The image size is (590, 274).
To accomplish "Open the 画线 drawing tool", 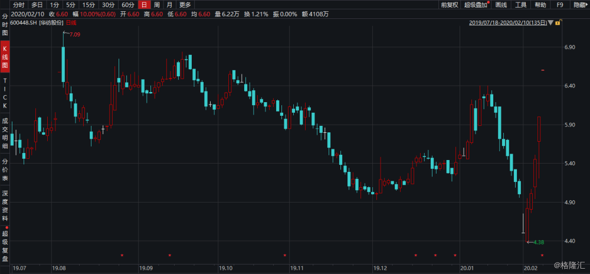I will coord(501,5).
